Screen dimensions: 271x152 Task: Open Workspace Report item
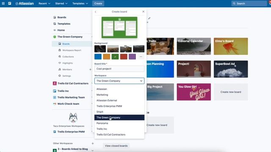tap(72, 50)
